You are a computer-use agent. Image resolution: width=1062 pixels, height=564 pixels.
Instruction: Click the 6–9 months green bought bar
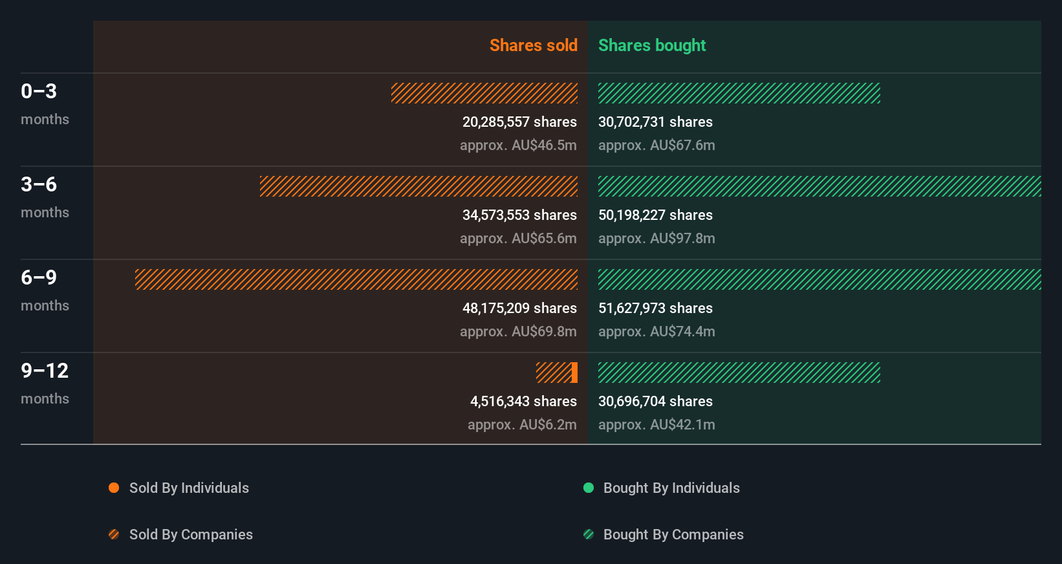(x=819, y=279)
